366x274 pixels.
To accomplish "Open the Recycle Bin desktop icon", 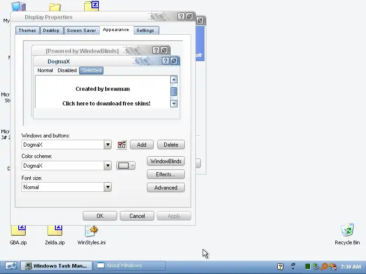I will 347,234.
